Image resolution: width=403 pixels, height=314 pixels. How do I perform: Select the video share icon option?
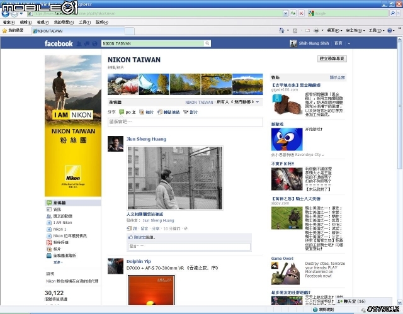(190, 112)
